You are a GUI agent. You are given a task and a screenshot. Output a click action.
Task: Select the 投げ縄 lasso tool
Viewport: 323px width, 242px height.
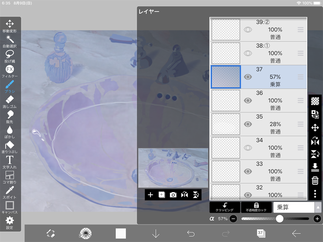[x=9, y=56]
